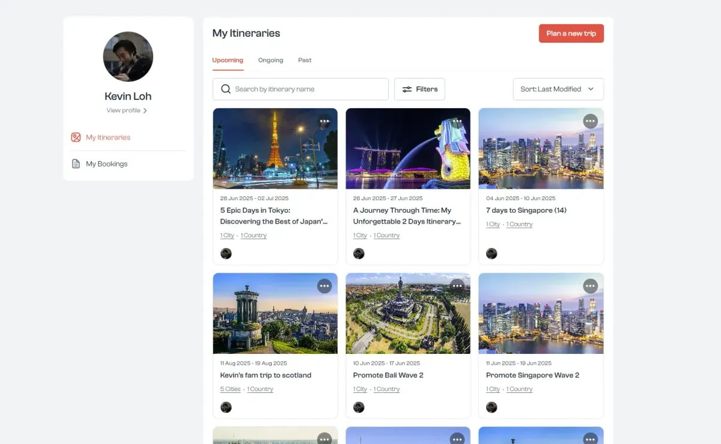Click 1 City link on Tokyo card

click(x=227, y=236)
